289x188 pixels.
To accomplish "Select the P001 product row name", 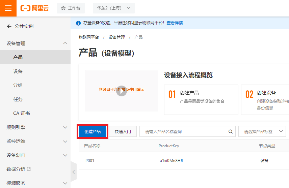I will point(90,161).
